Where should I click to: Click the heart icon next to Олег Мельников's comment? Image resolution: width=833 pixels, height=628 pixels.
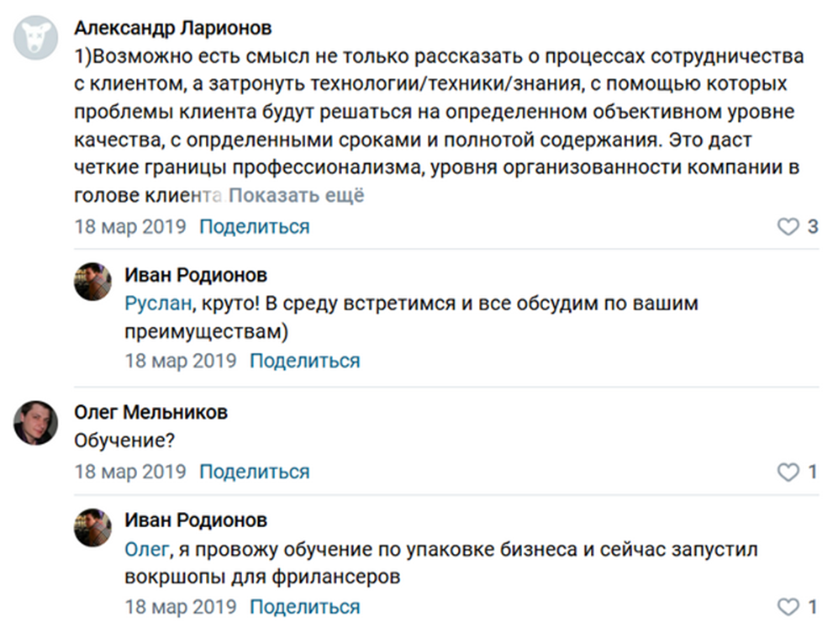pyautogui.click(x=788, y=472)
